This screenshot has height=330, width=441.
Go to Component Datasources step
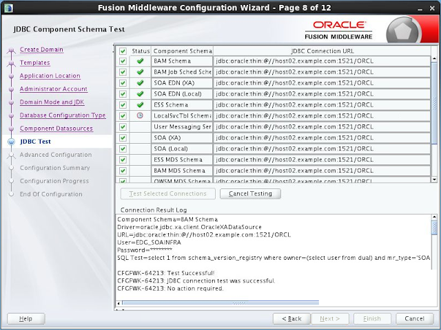(57, 129)
